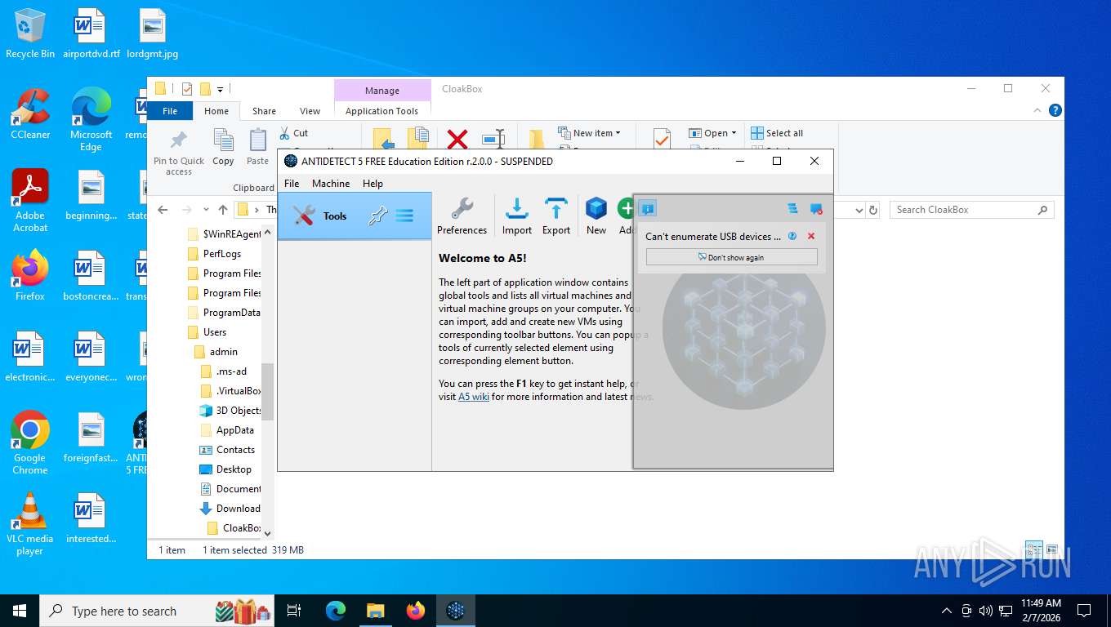Screen dimensions: 1111x627
Task: Expand the New item dropdown
Action: click(589, 133)
